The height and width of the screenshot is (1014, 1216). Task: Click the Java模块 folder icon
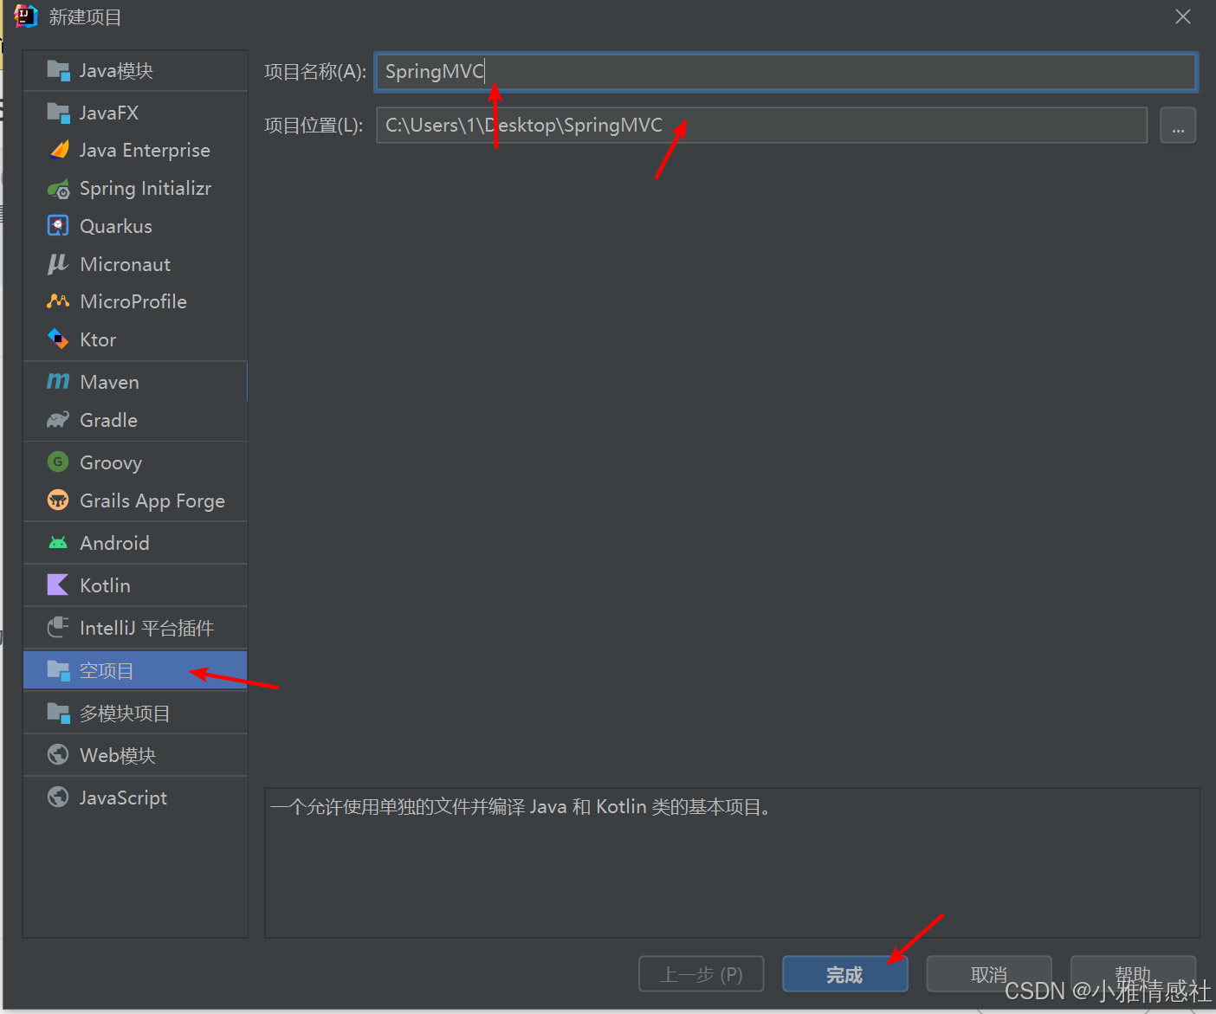(58, 70)
